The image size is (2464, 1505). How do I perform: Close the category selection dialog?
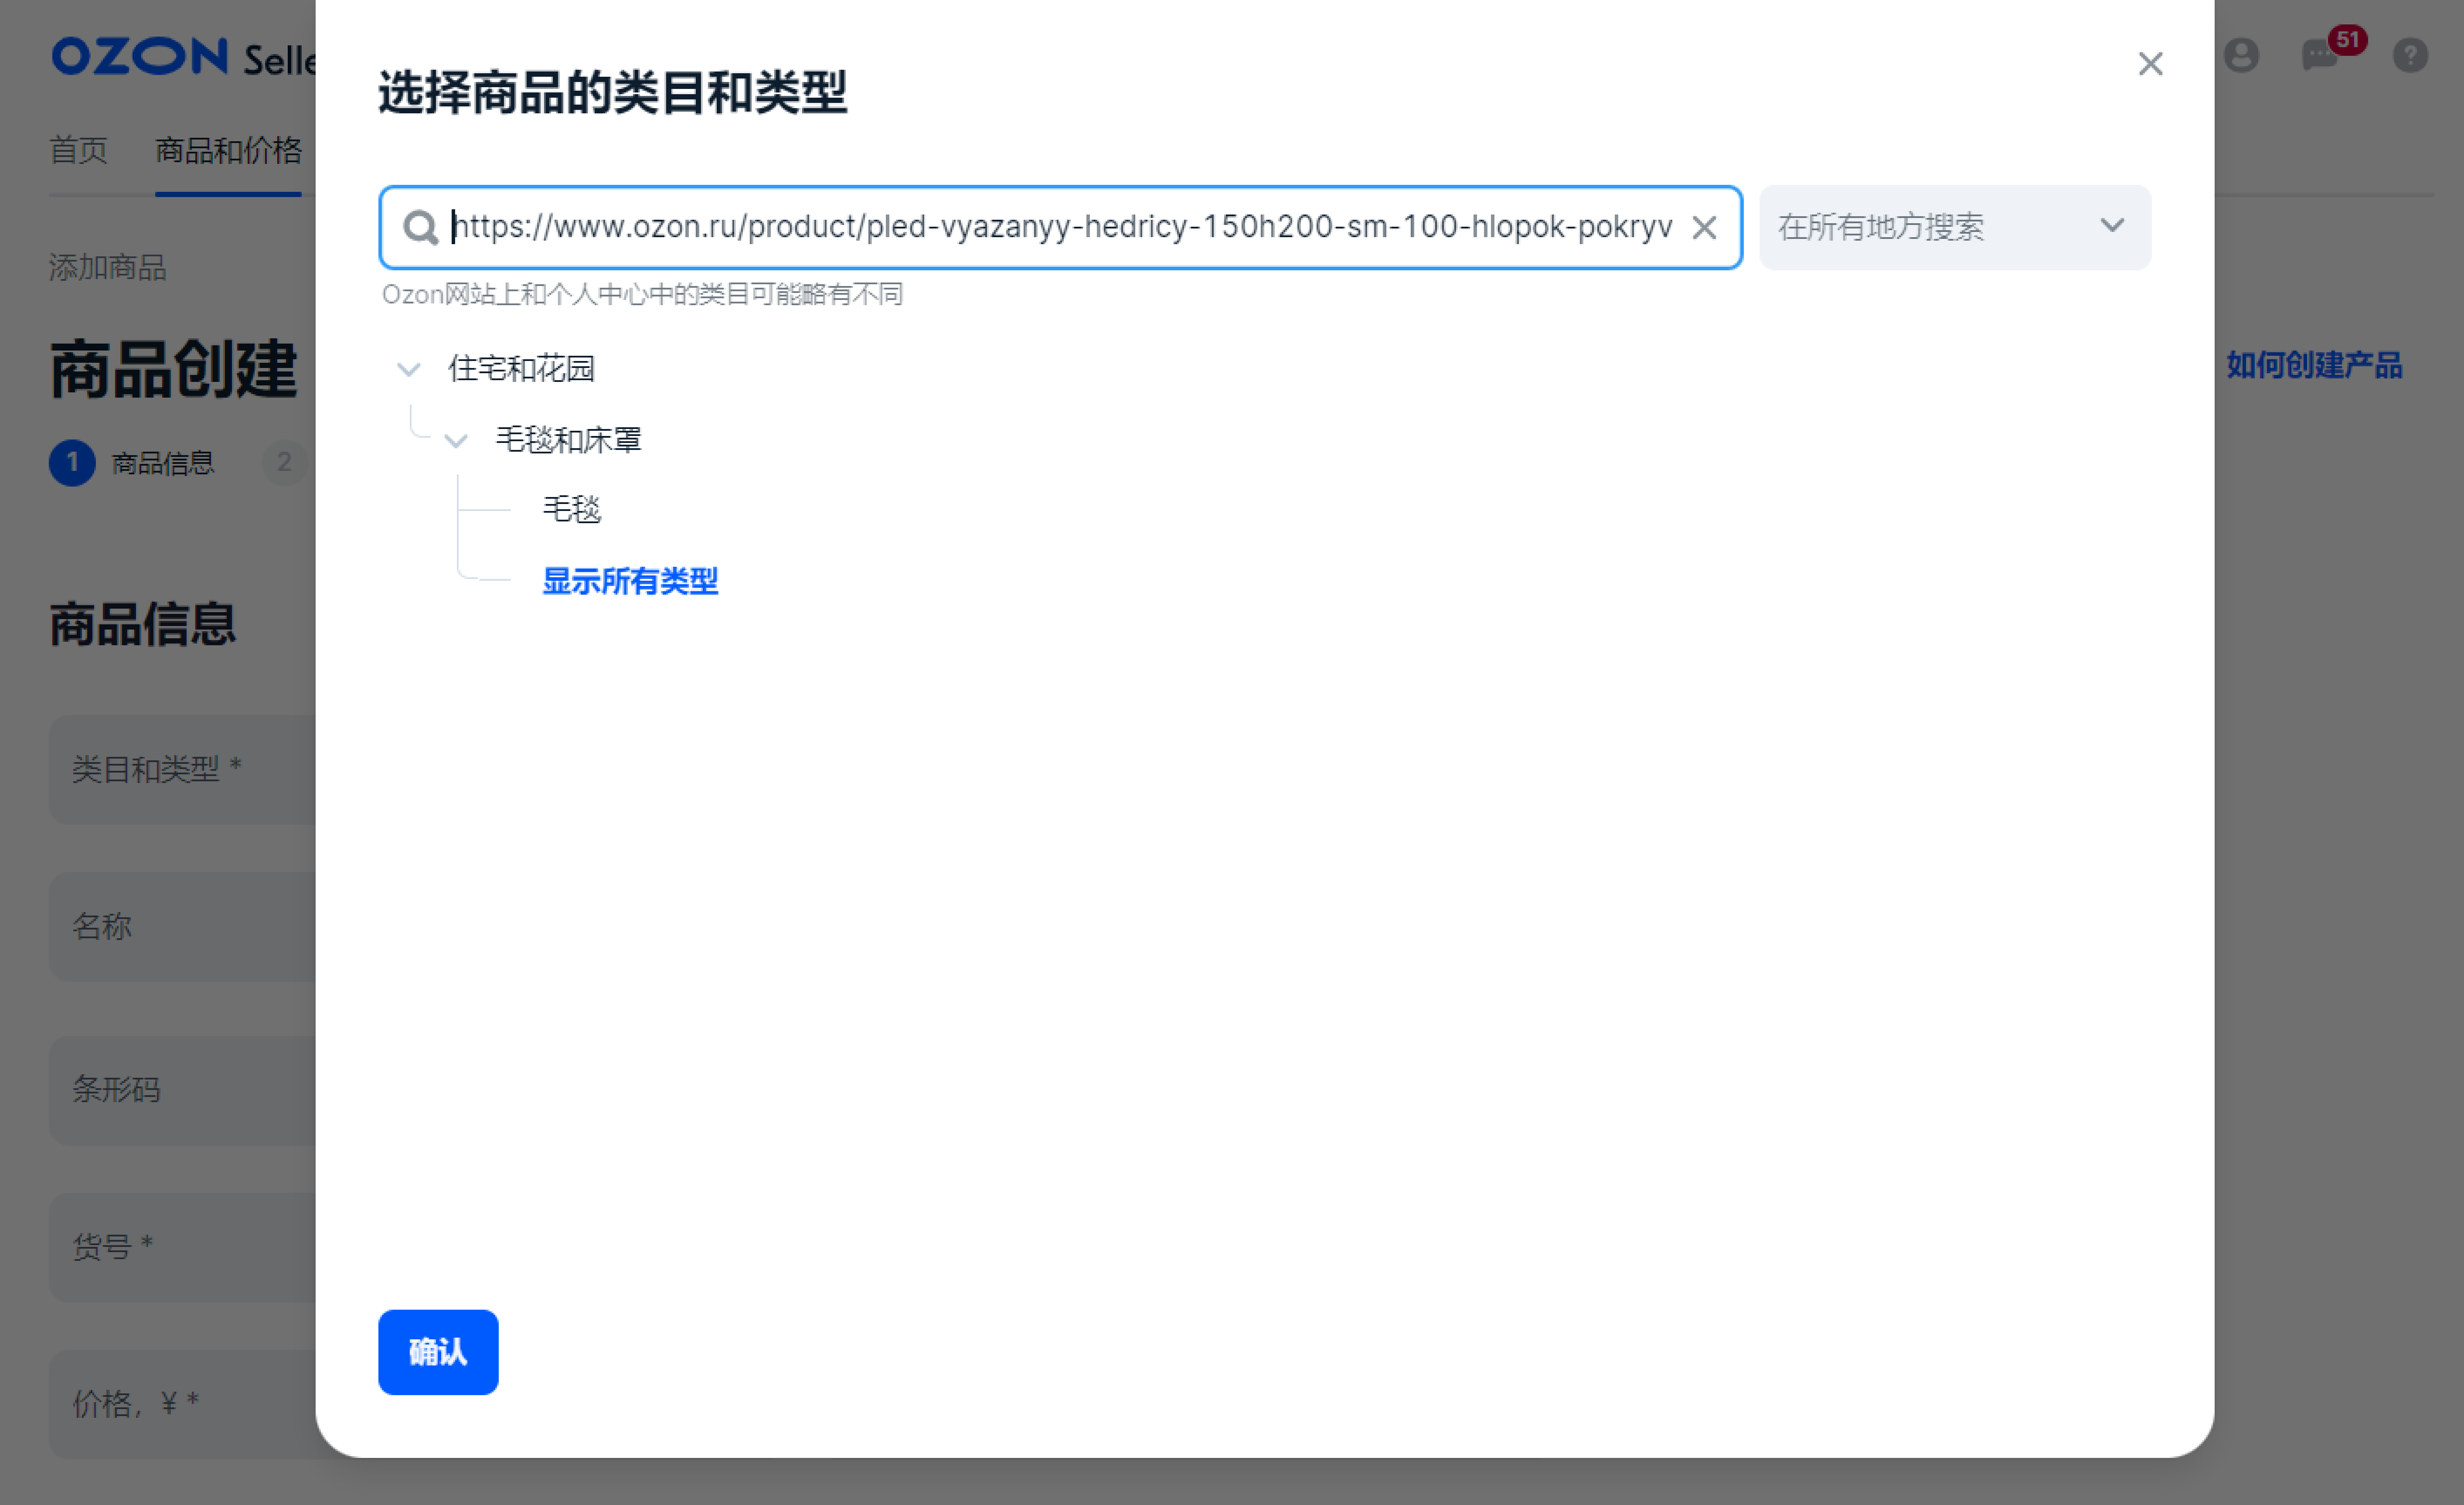pyautogui.click(x=2150, y=64)
